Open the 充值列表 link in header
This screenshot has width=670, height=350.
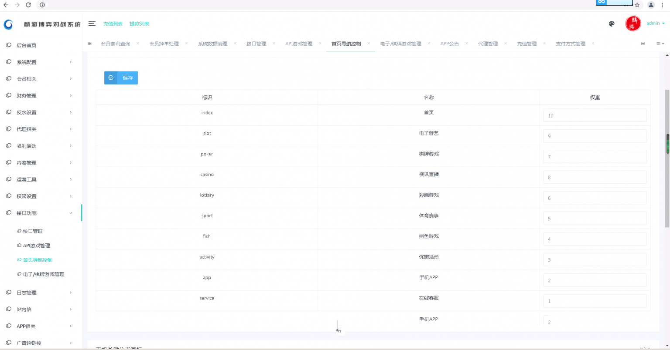coord(113,24)
